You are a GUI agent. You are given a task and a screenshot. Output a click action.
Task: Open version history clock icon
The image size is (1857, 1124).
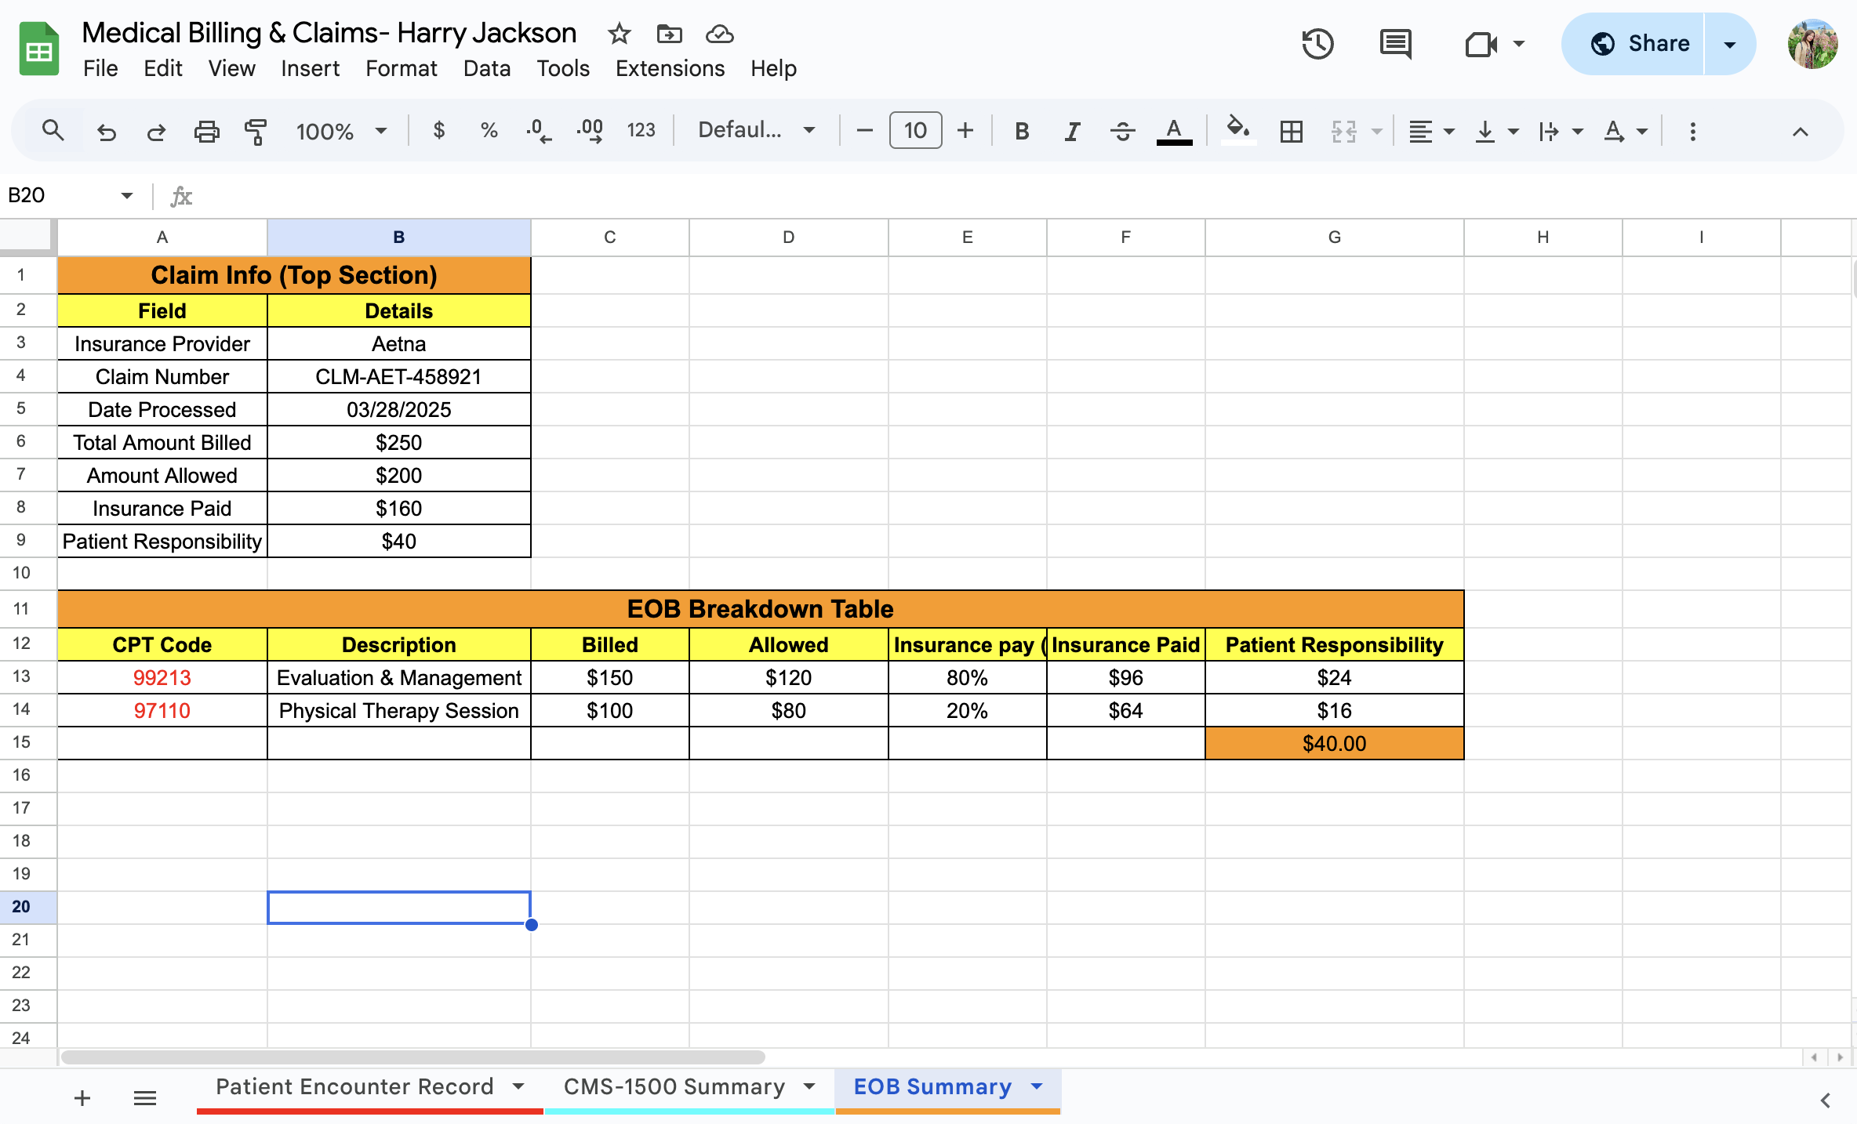(x=1317, y=44)
